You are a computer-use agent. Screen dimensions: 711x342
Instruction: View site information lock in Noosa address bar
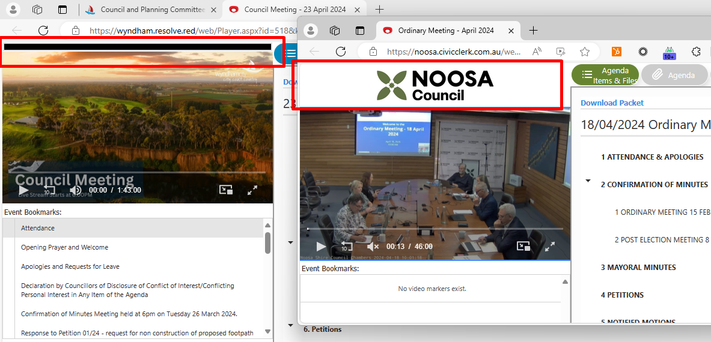tap(373, 52)
